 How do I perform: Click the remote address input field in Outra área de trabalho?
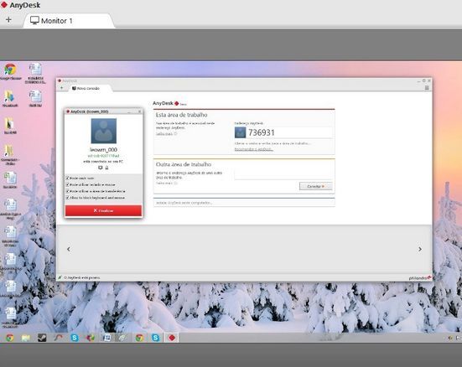coord(283,174)
